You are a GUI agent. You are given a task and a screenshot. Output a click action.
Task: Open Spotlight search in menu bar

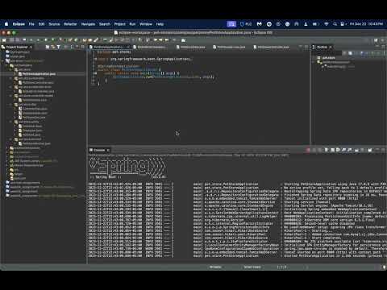335,24
